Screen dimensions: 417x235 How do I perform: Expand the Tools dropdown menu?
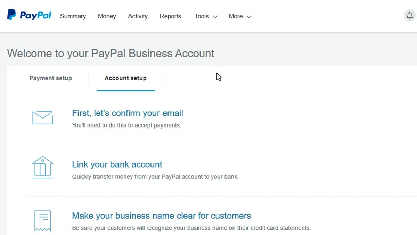(206, 16)
